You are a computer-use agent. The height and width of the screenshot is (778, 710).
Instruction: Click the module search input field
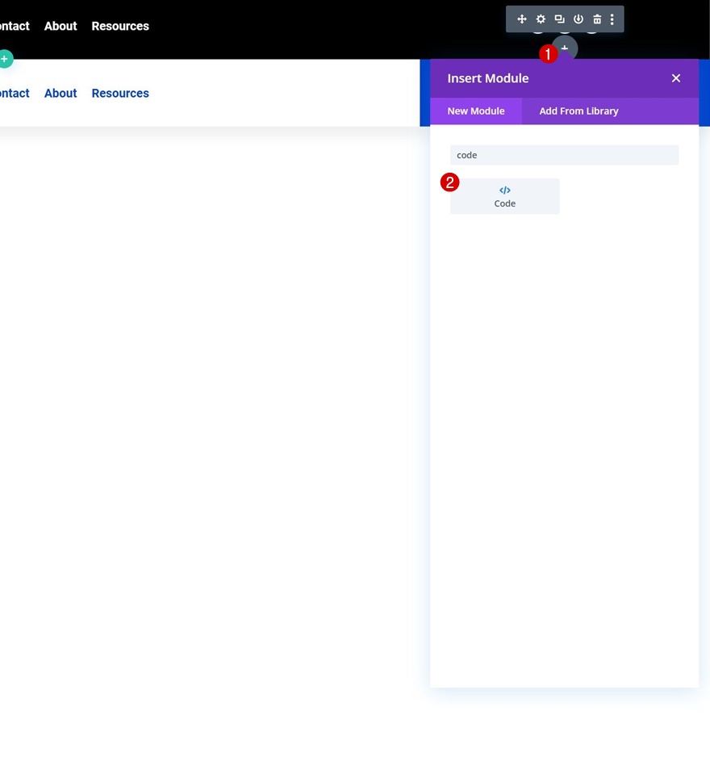point(563,154)
